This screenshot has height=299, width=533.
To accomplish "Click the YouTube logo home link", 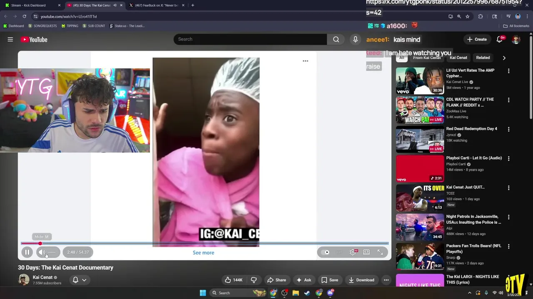I will pos(34,39).
